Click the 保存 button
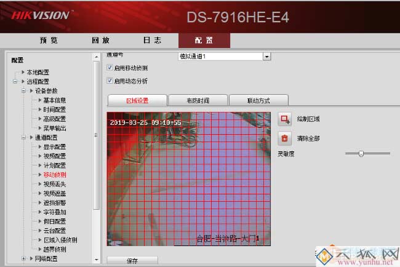The image size is (400, 267). pos(132,260)
